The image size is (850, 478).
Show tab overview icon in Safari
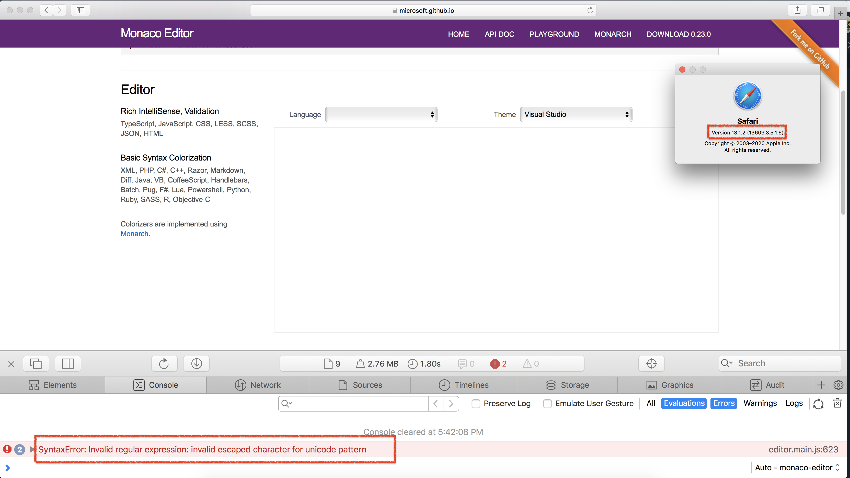(x=820, y=10)
